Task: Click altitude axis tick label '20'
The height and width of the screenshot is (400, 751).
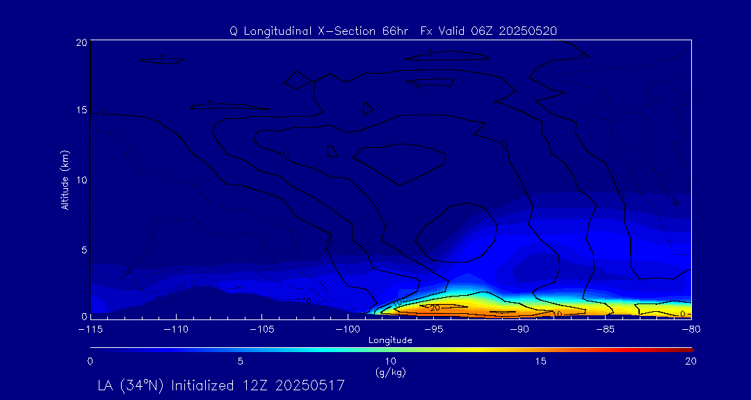Action: (82, 42)
